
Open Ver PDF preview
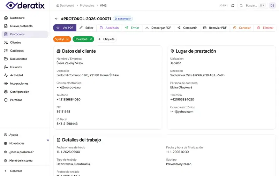tap(65, 28)
